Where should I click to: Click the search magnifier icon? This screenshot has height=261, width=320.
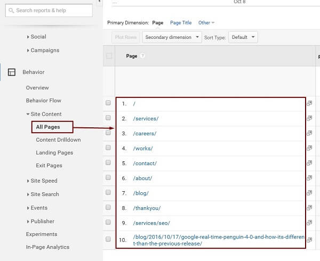[x=11, y=11]
